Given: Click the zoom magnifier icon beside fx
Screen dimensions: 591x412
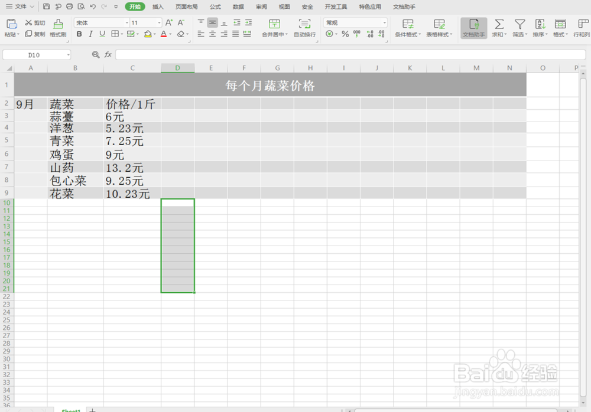Looking at the screenshot, I should 96,55.
